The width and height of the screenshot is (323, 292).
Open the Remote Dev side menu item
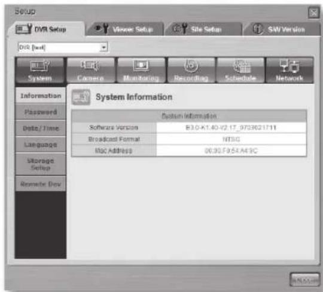click(41, 184)
